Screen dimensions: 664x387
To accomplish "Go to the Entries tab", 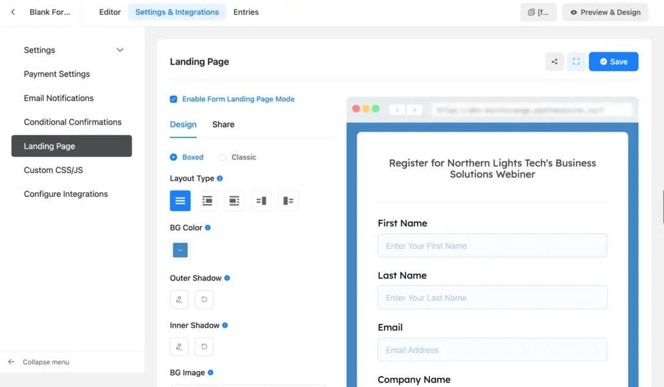I will [246, 12].
